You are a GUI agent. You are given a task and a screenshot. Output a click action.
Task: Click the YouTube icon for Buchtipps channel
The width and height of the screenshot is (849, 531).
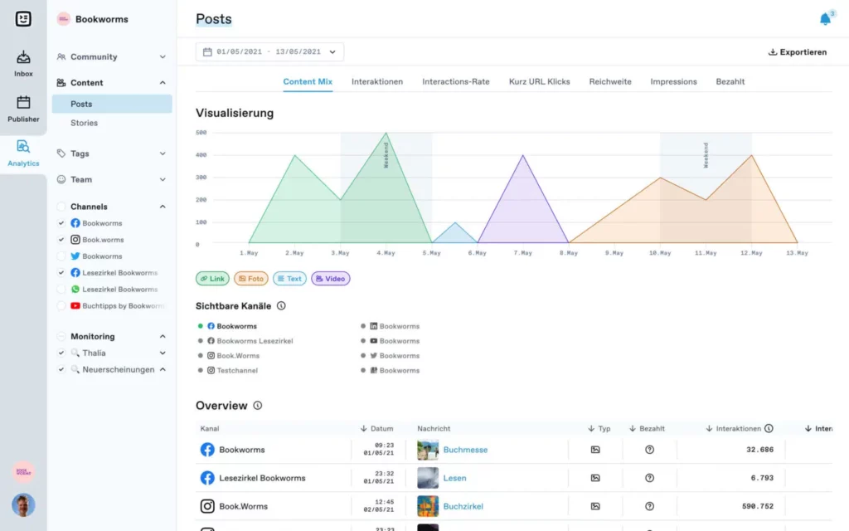click(75, 305)
